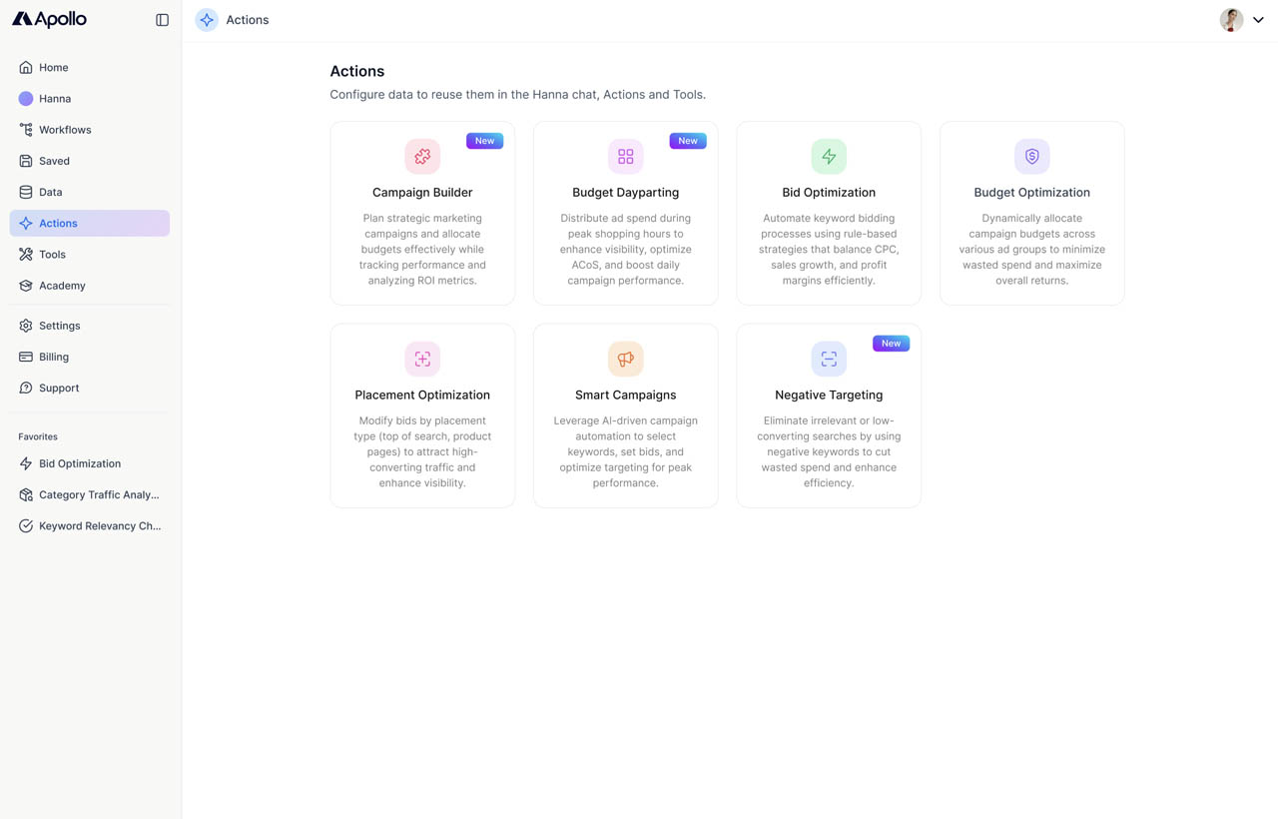The height and width of the screenshot is (819, 1278).
Task: Go to Home in sidebar
Action: [53, 68]
